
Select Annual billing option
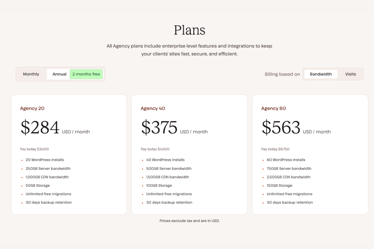(59, 74)
